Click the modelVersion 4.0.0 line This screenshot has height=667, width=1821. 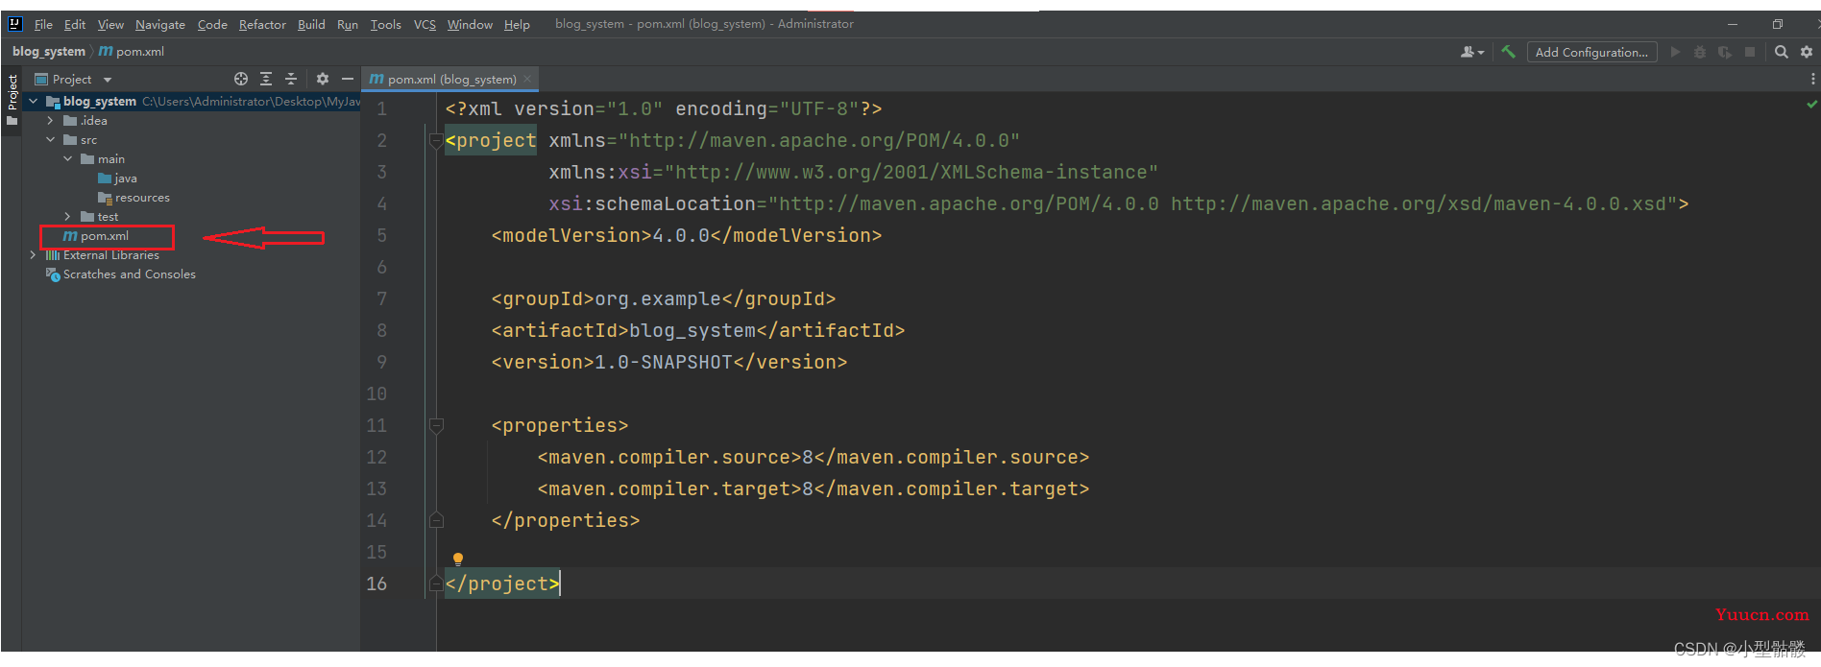click(x=687, y=235)
